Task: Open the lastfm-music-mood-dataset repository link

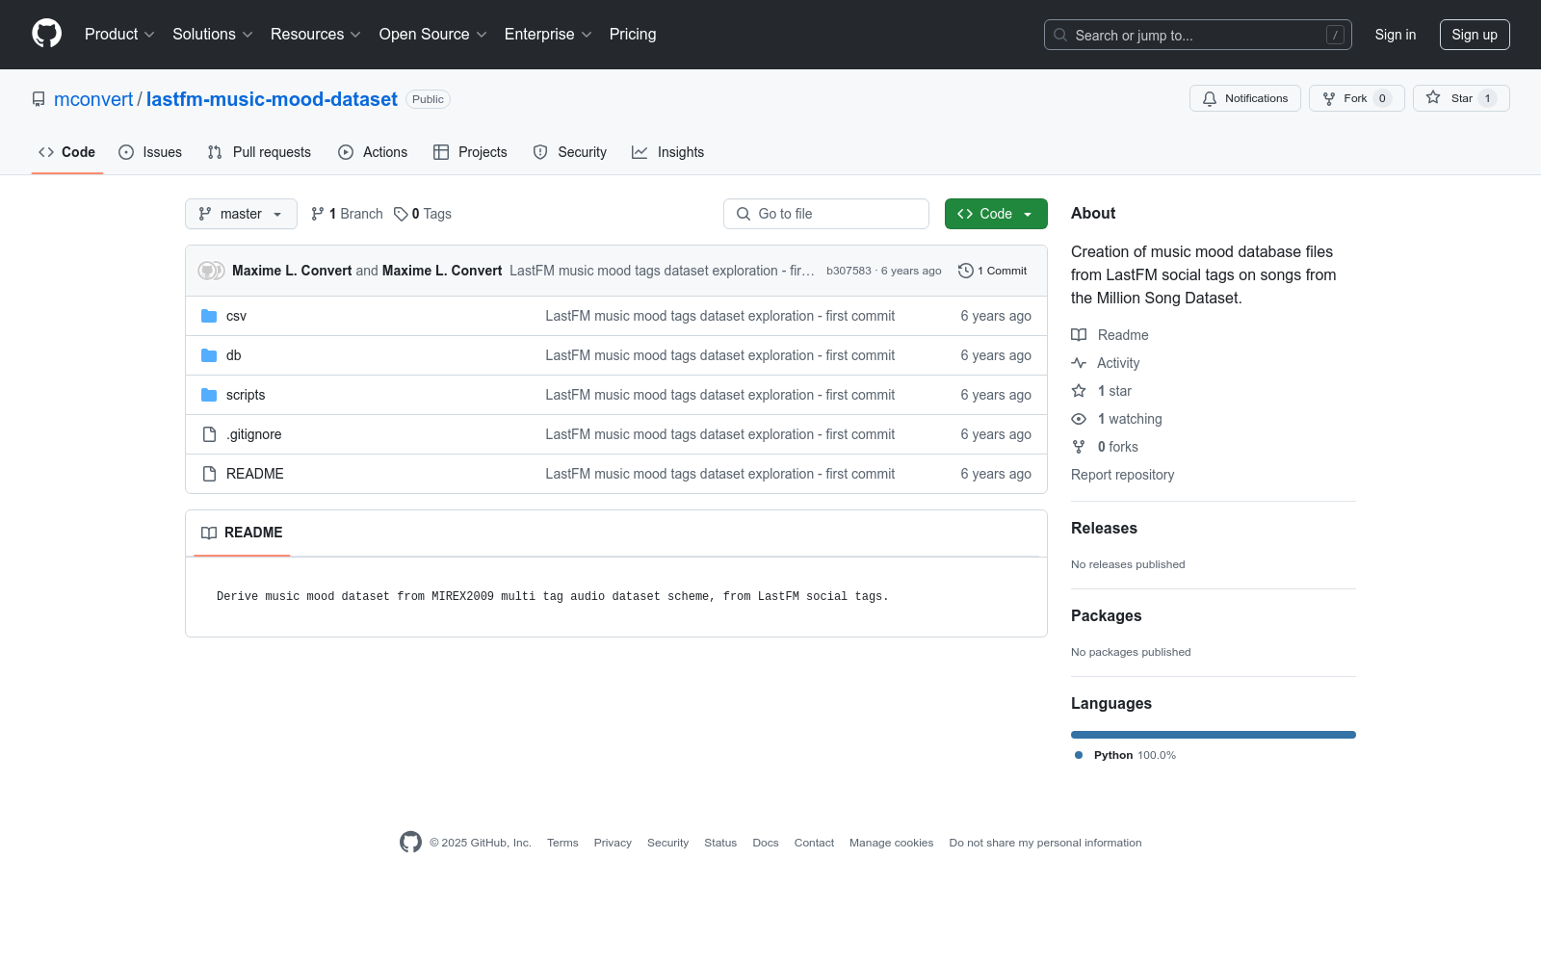Action: click(272, 99)
